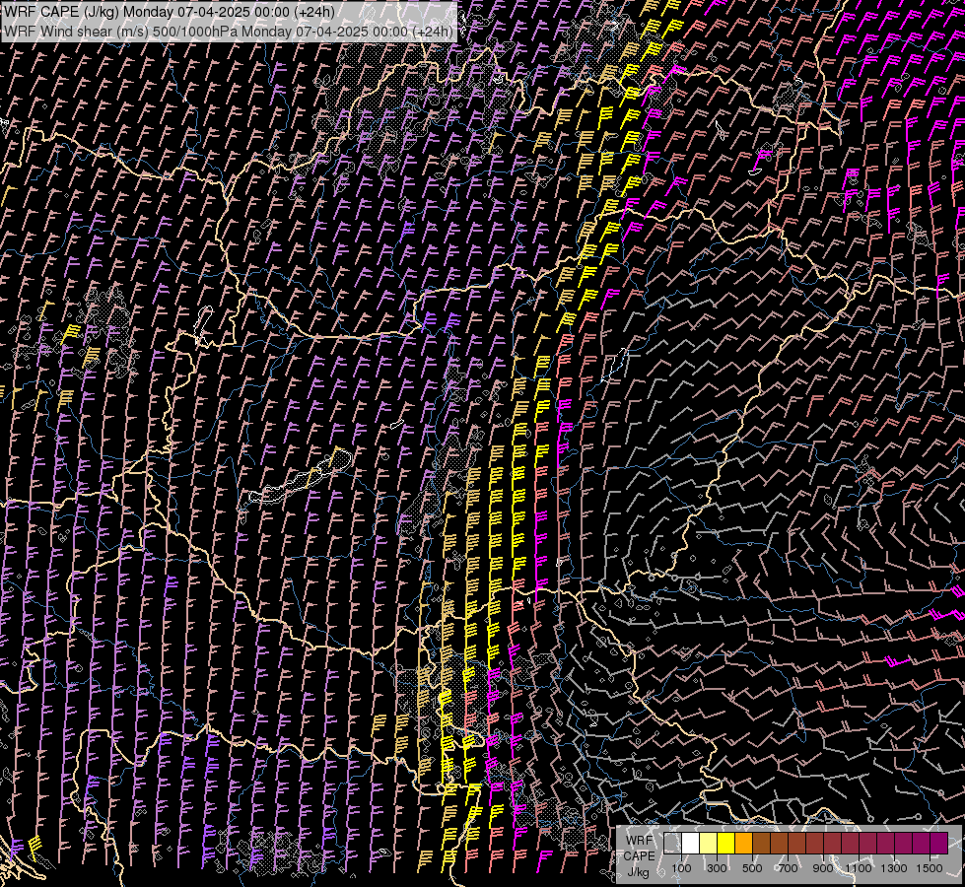The height and width of the screenshot is (887, 965).
Task: Select the pale yellow 200–300 J/kg swatch
Action: point(709,843)
